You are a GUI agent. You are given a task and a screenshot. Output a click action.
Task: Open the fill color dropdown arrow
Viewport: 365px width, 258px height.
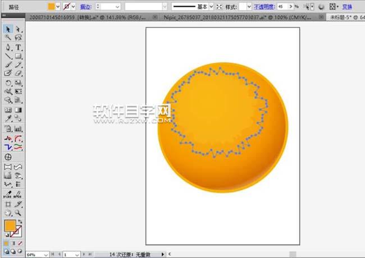58,7
